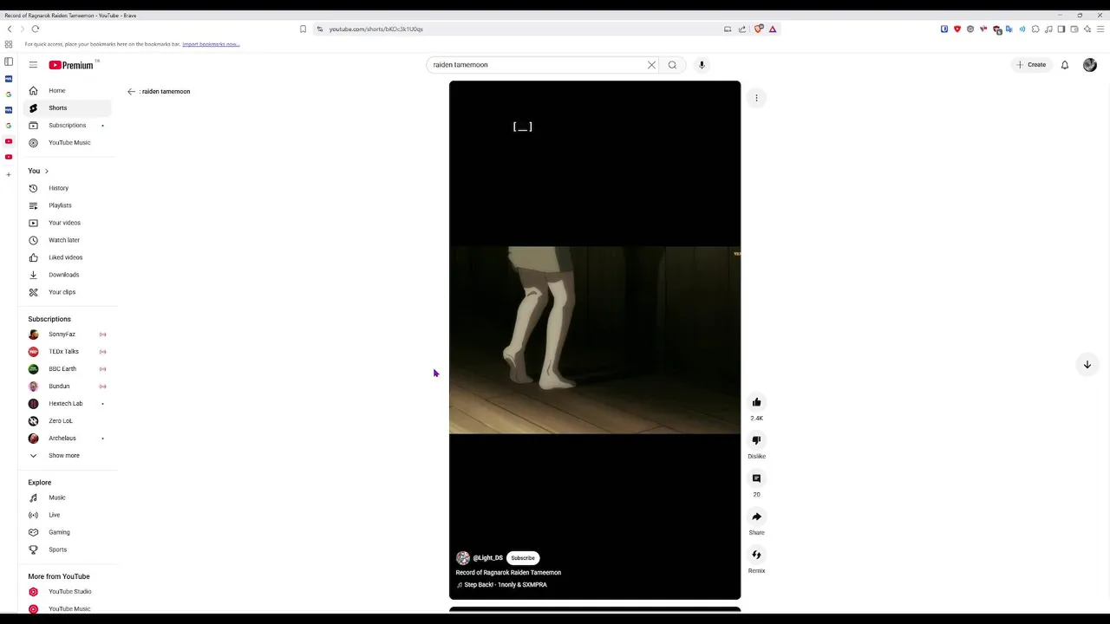Open Playlists page
1110x624 pixels.
(68, 205)
